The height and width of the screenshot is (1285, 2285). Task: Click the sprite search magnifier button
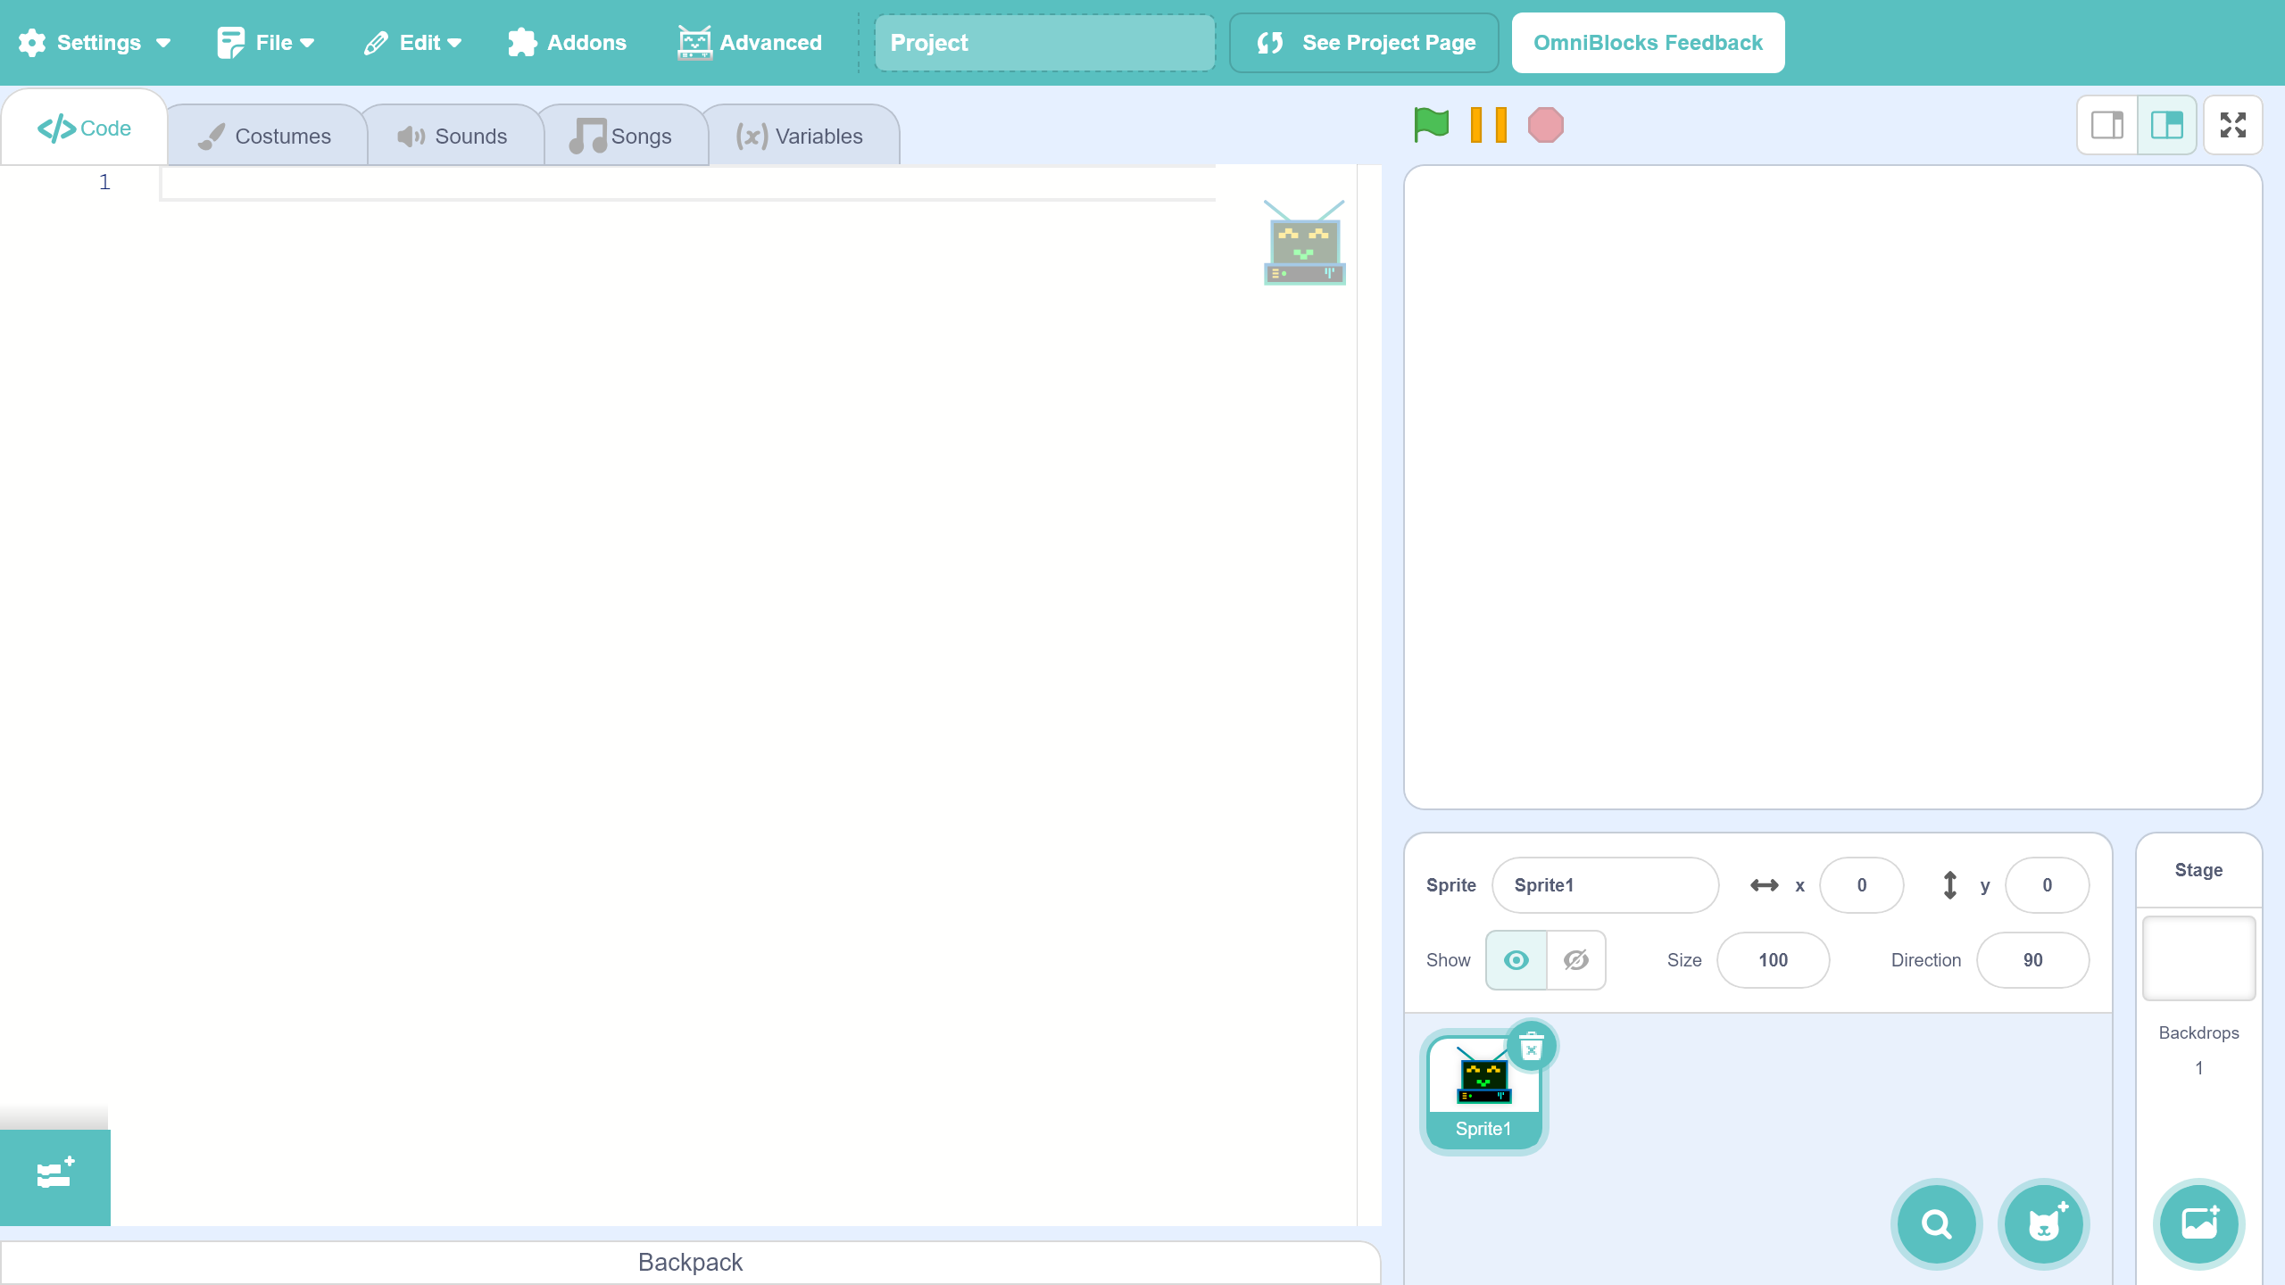tap(1936, 1223)
